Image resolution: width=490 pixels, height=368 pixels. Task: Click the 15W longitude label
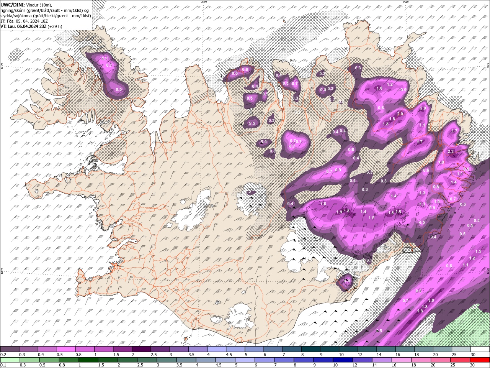coord(405,2)
